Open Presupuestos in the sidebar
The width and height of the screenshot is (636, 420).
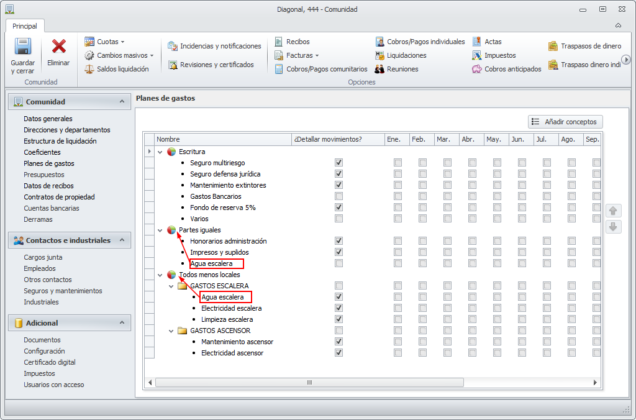pos(44,175)
